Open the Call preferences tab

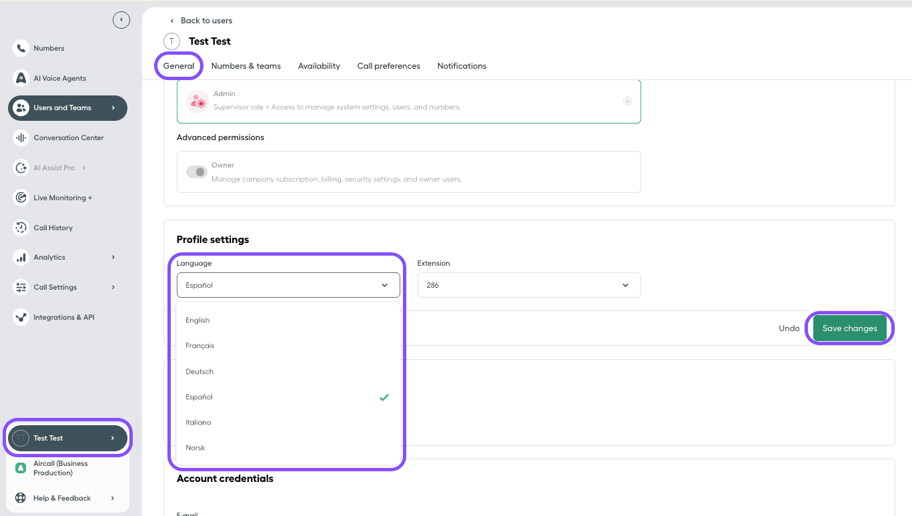(388, 65)
